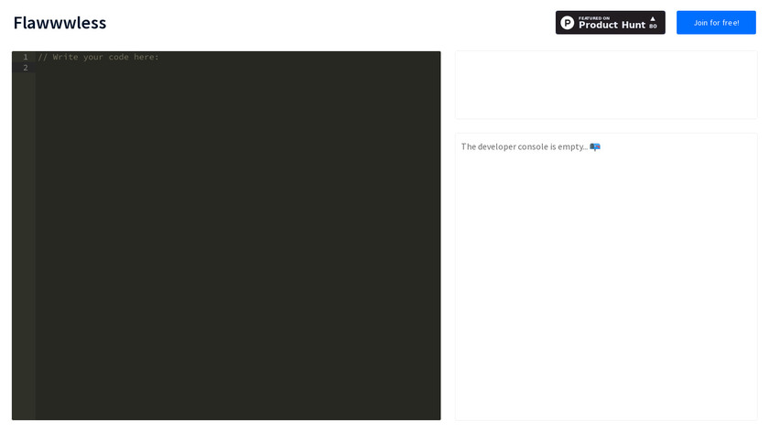
Task: Select line number 2 in editor gutter
Action: (26, 68)
